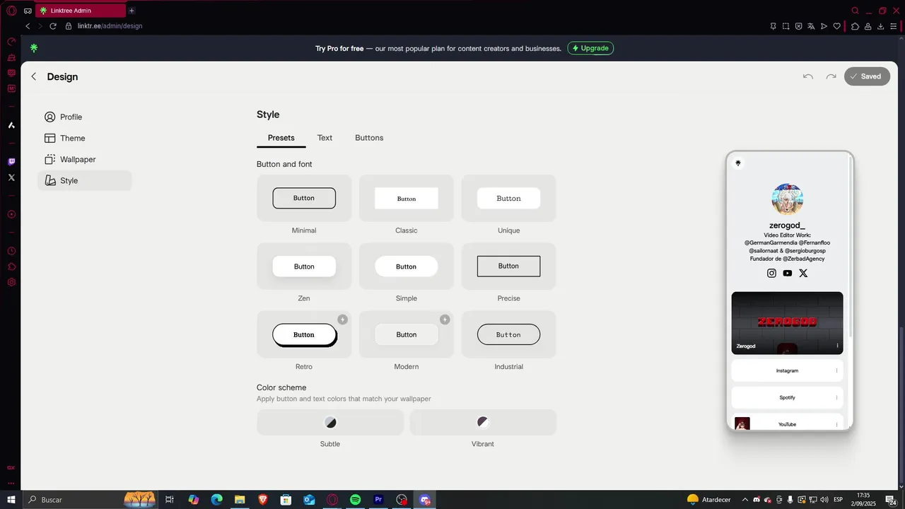Open Theme section in sidebar
The image size is (905, 509).
85,138
